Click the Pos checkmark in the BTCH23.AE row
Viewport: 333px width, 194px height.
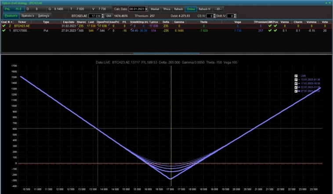click(x=275, y=26)
